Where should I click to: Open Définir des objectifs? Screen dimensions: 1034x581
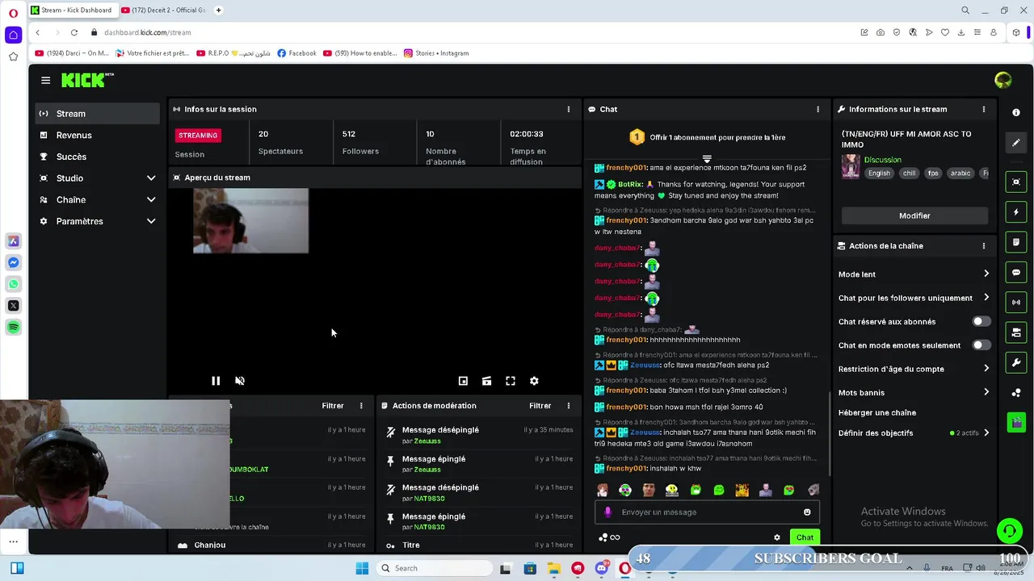coord(914,433)
